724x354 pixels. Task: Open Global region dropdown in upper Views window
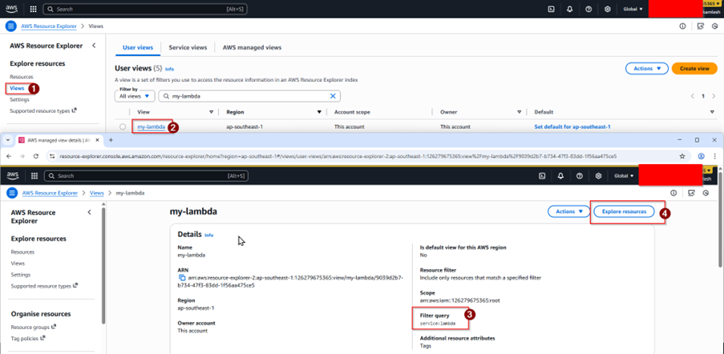[x=633, y=9]
